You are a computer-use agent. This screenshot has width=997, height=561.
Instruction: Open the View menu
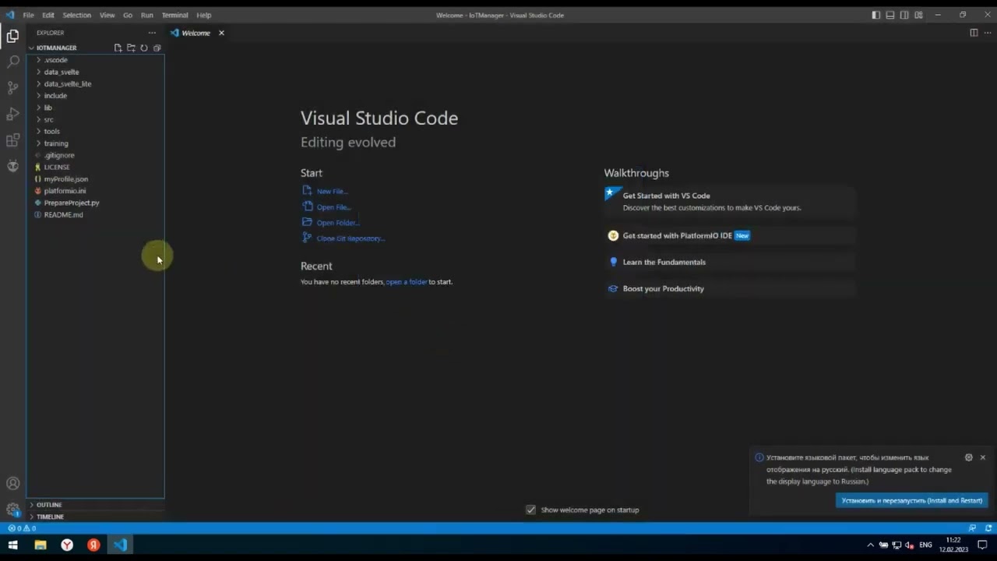[107, 15]
